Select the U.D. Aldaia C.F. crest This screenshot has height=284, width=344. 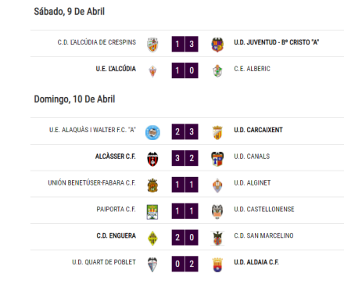(217, 265)
